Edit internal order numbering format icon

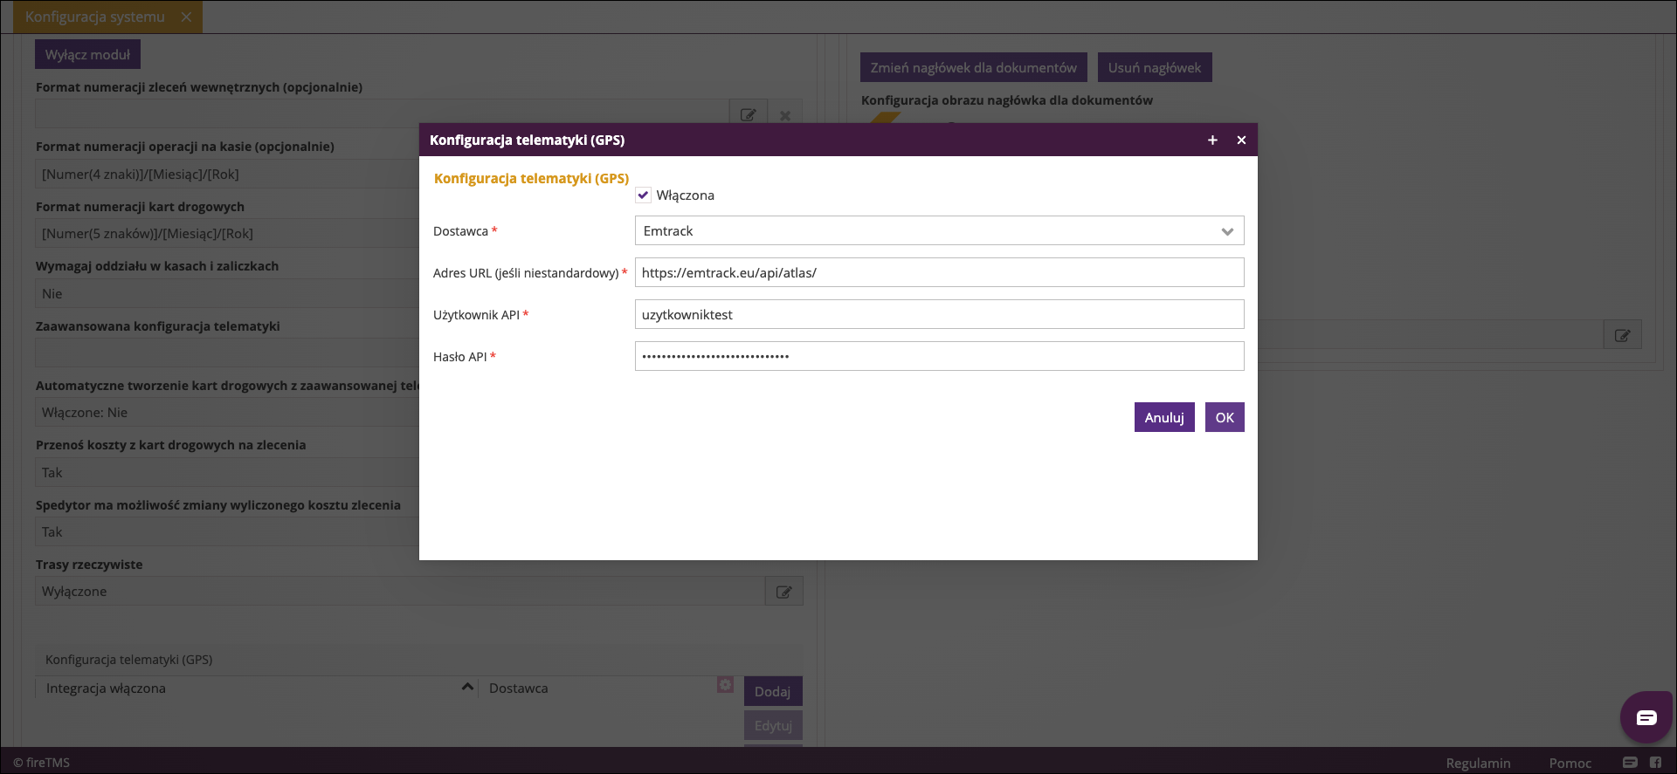(x=749, y=114)
